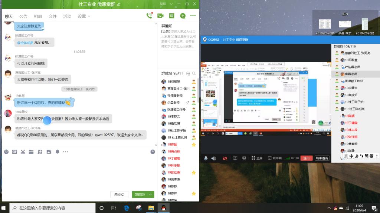Click the red 退出 button in call
This screenshot has width=380, height=213.
[306, 158]
